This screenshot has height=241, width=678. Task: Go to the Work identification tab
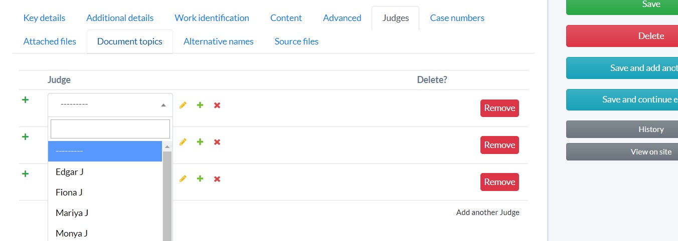pyautogui.click(x=212, y=18)
